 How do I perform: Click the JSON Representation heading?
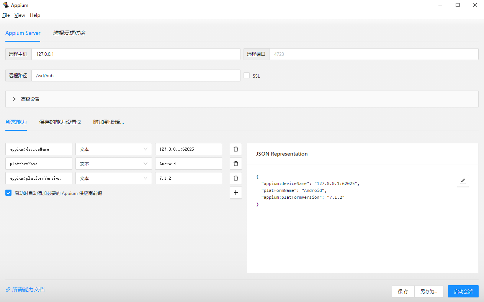click(x=282, y=154)
